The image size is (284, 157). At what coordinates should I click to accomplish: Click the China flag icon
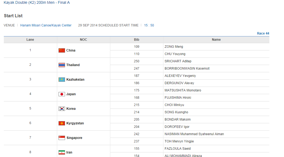(62, 50)
